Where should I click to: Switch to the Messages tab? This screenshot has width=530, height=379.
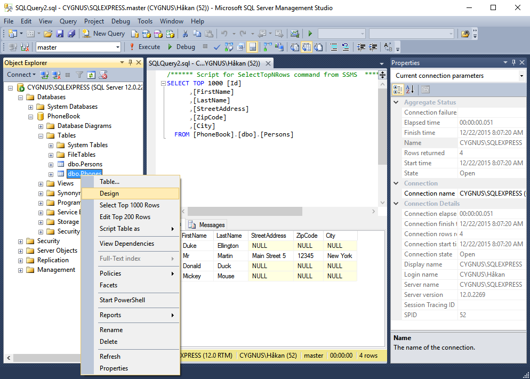[206, 224]
